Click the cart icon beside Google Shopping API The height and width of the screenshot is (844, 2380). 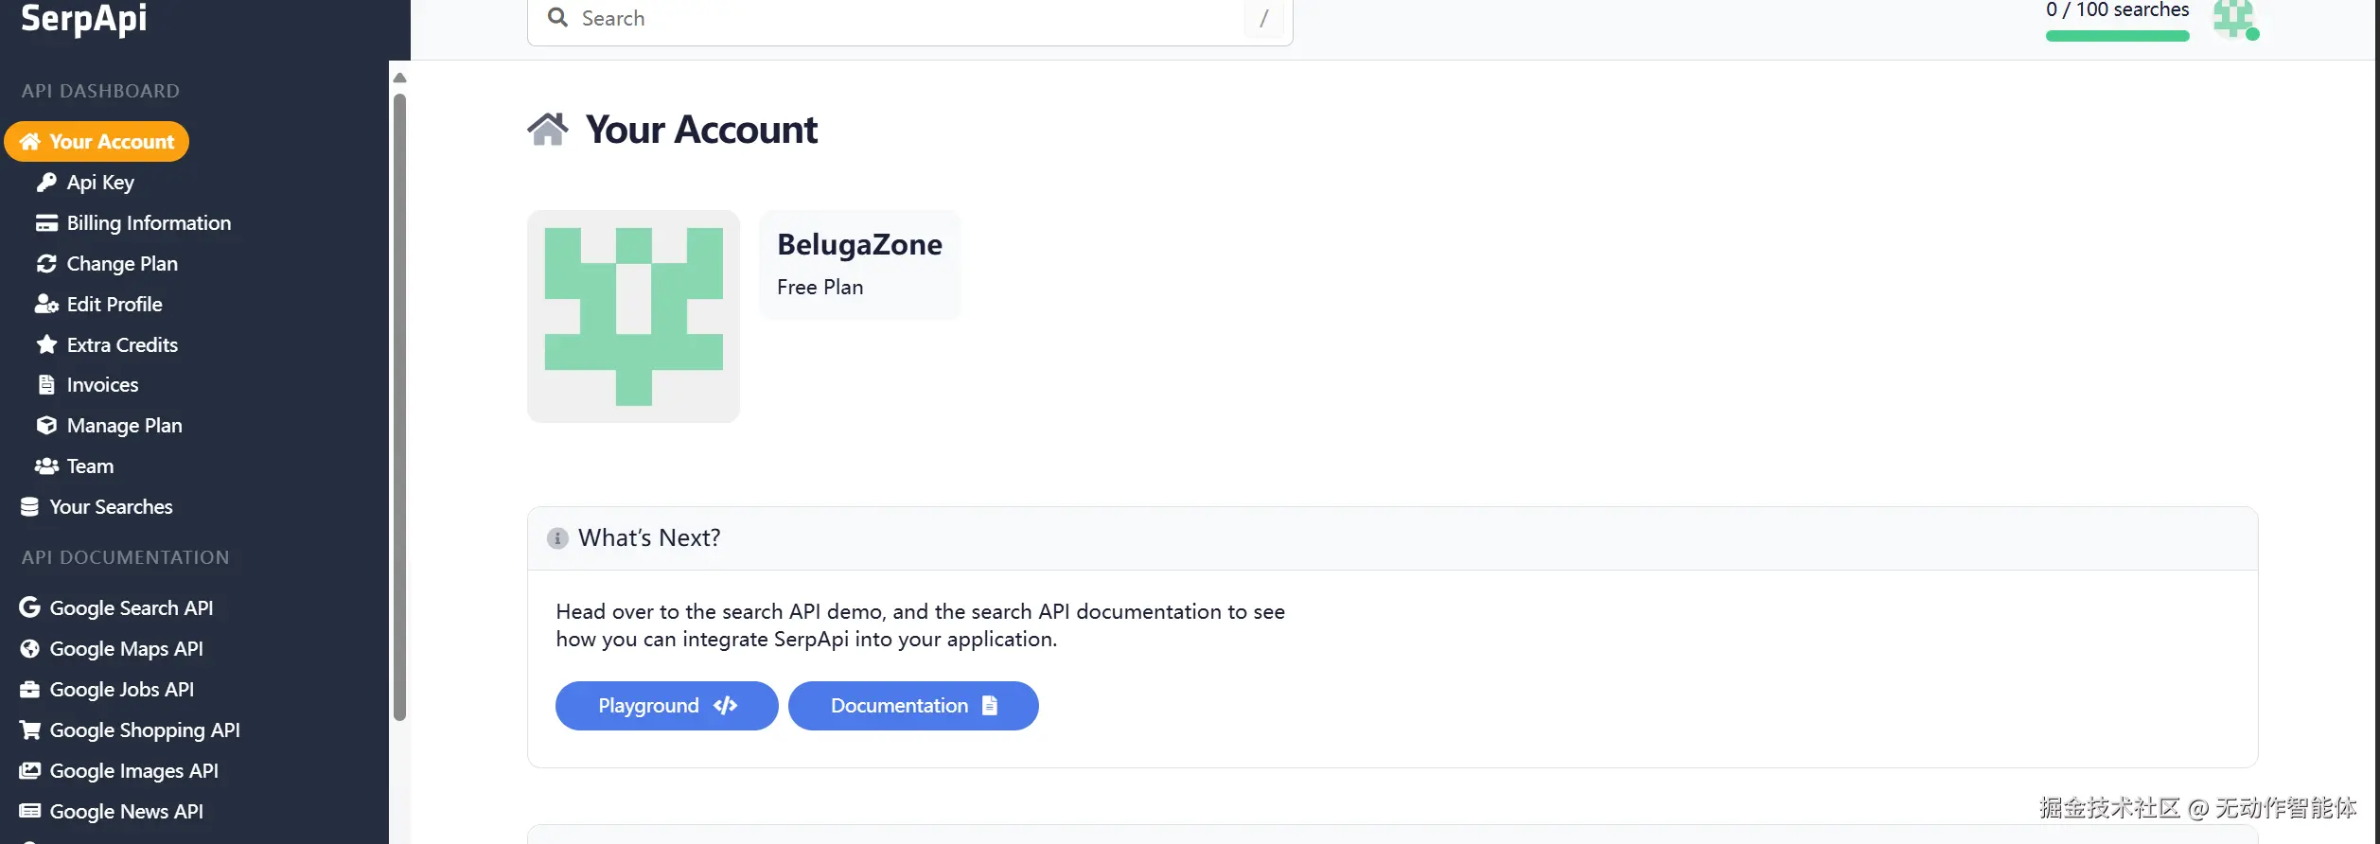click(x=30, y=730)
